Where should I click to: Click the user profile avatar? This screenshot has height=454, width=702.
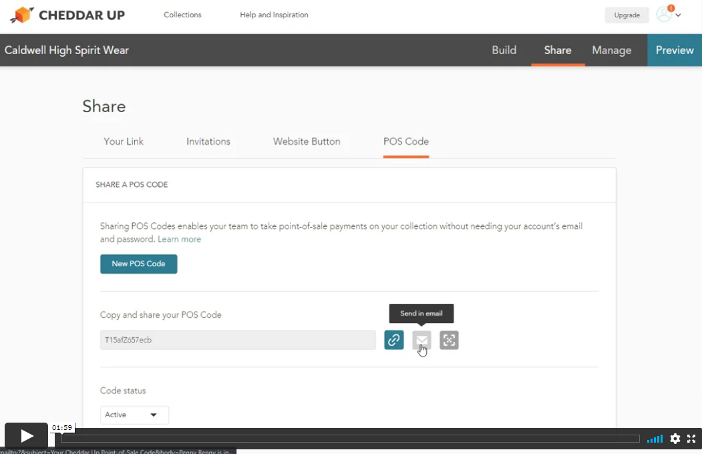(x=664, y=15)
